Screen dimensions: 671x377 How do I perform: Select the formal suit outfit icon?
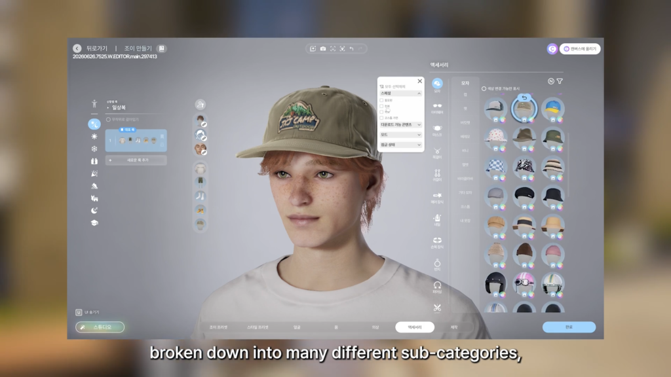click(94, 161)
